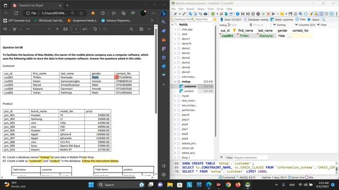Image resolution: width=339 pixels, height=190 pixels.
Task: Zoom out the PDF with the minus icon
Action: pyautogui.click(x=49, y=29)
